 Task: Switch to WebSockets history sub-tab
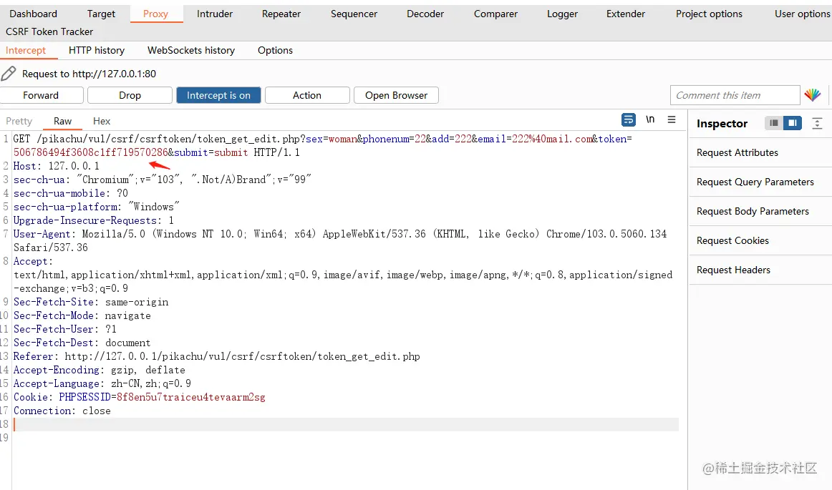pos(191,50)
